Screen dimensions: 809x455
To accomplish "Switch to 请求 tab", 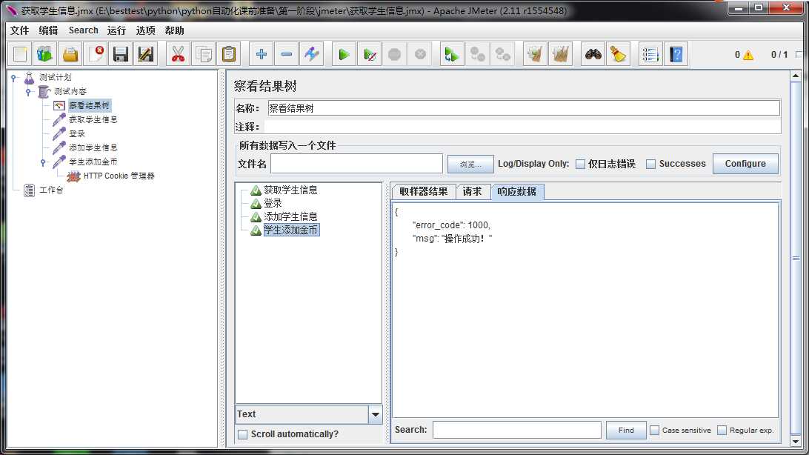I will point(472,191).
